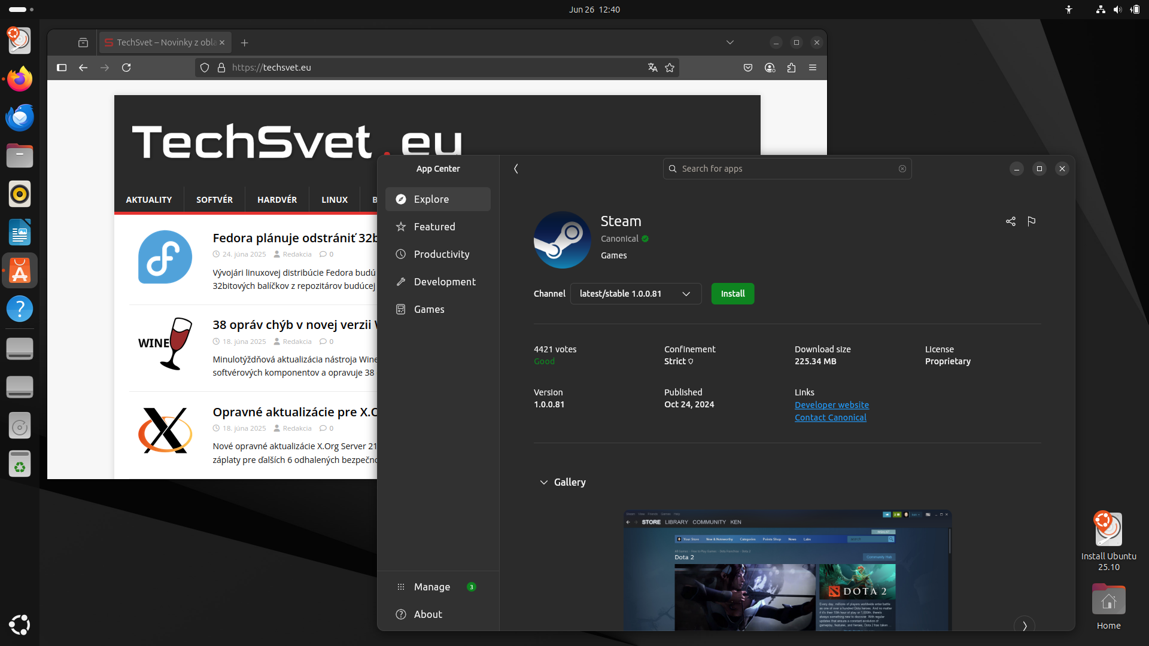Open accessibility menu in top bar

tap(1069, 10)
